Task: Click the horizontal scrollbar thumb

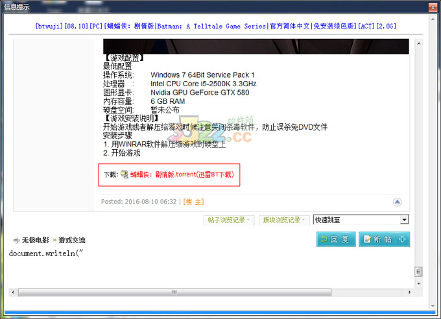Action: click(x=174, y=292)
